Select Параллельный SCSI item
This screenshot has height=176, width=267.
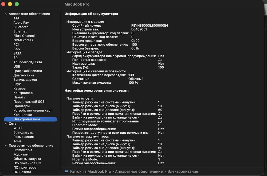(29, 102)
